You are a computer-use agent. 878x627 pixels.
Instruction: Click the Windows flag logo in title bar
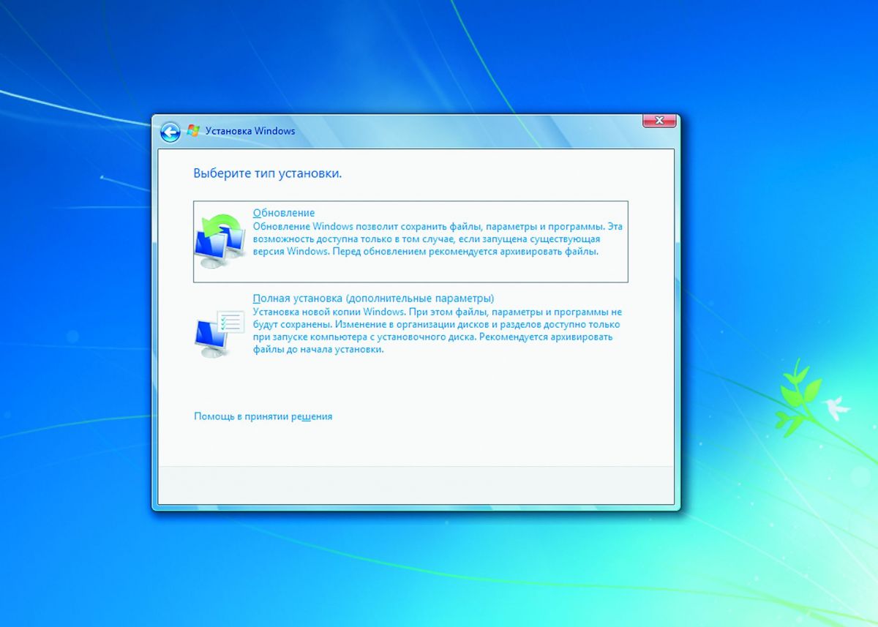click(x=193, y=131)
